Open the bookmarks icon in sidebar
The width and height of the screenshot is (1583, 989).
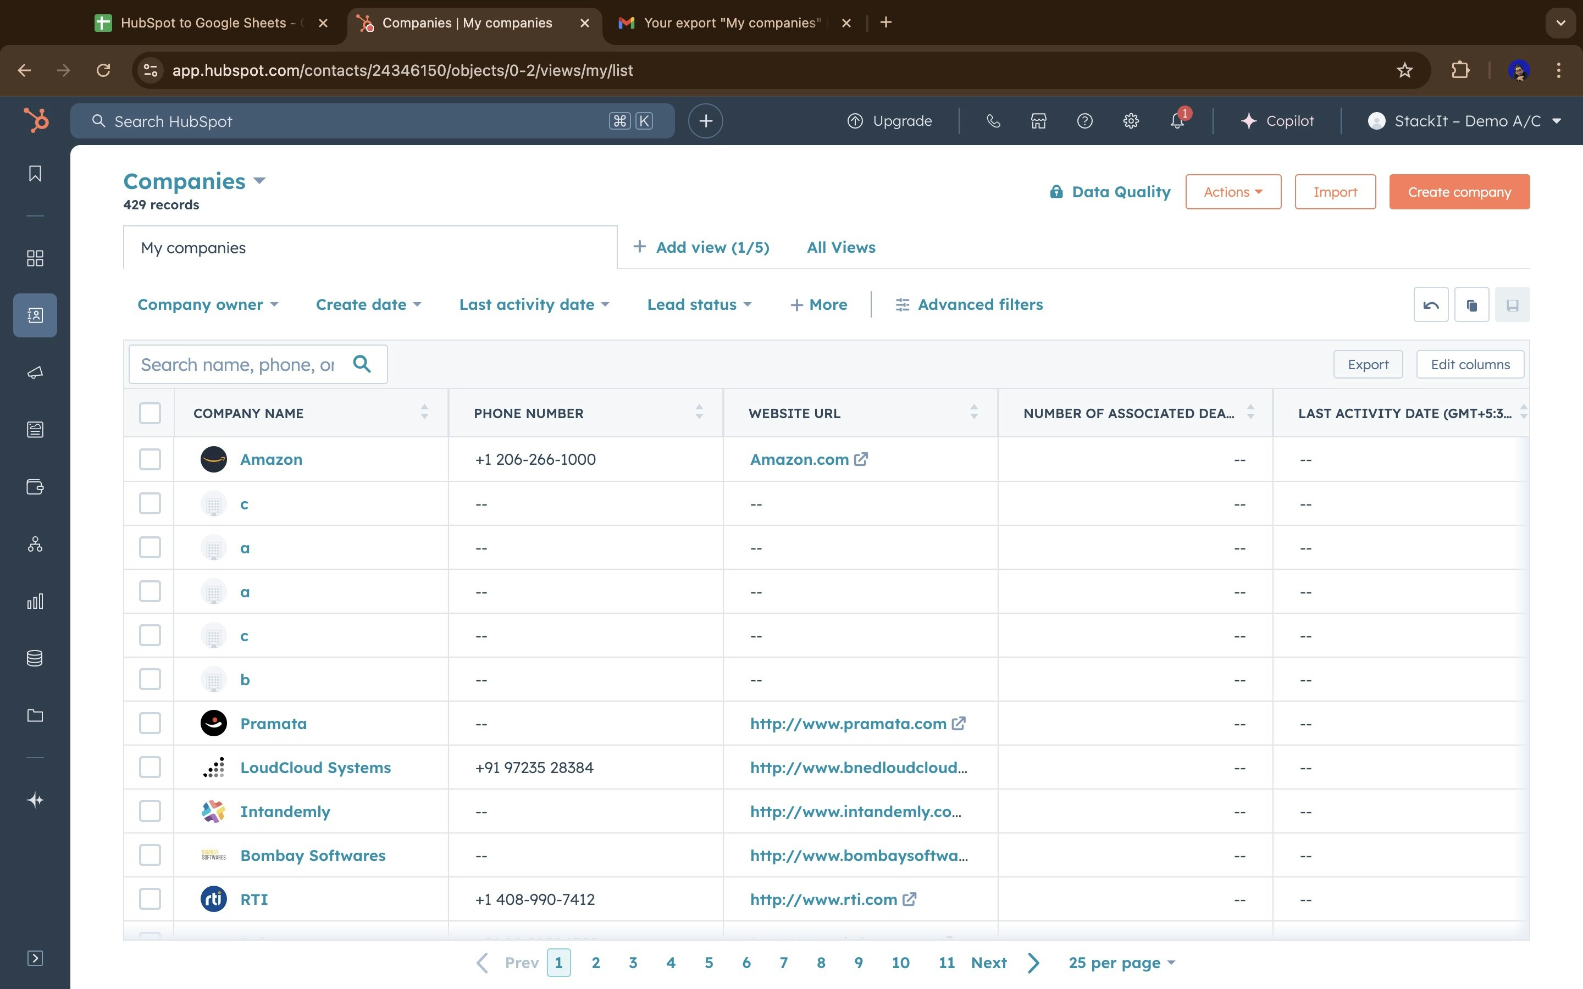coord(35,173)
